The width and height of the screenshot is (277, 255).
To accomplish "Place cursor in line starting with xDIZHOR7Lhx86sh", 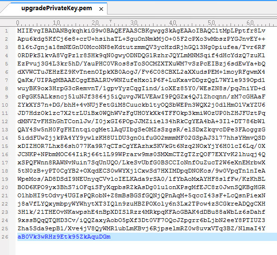I will pyautogui.click(x=141, y=146).
